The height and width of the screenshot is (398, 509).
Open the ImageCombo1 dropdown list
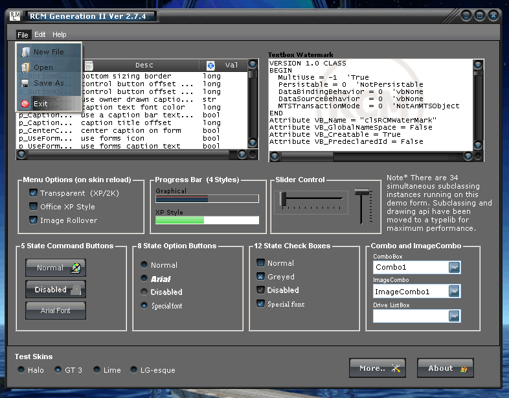click(454, 292)
